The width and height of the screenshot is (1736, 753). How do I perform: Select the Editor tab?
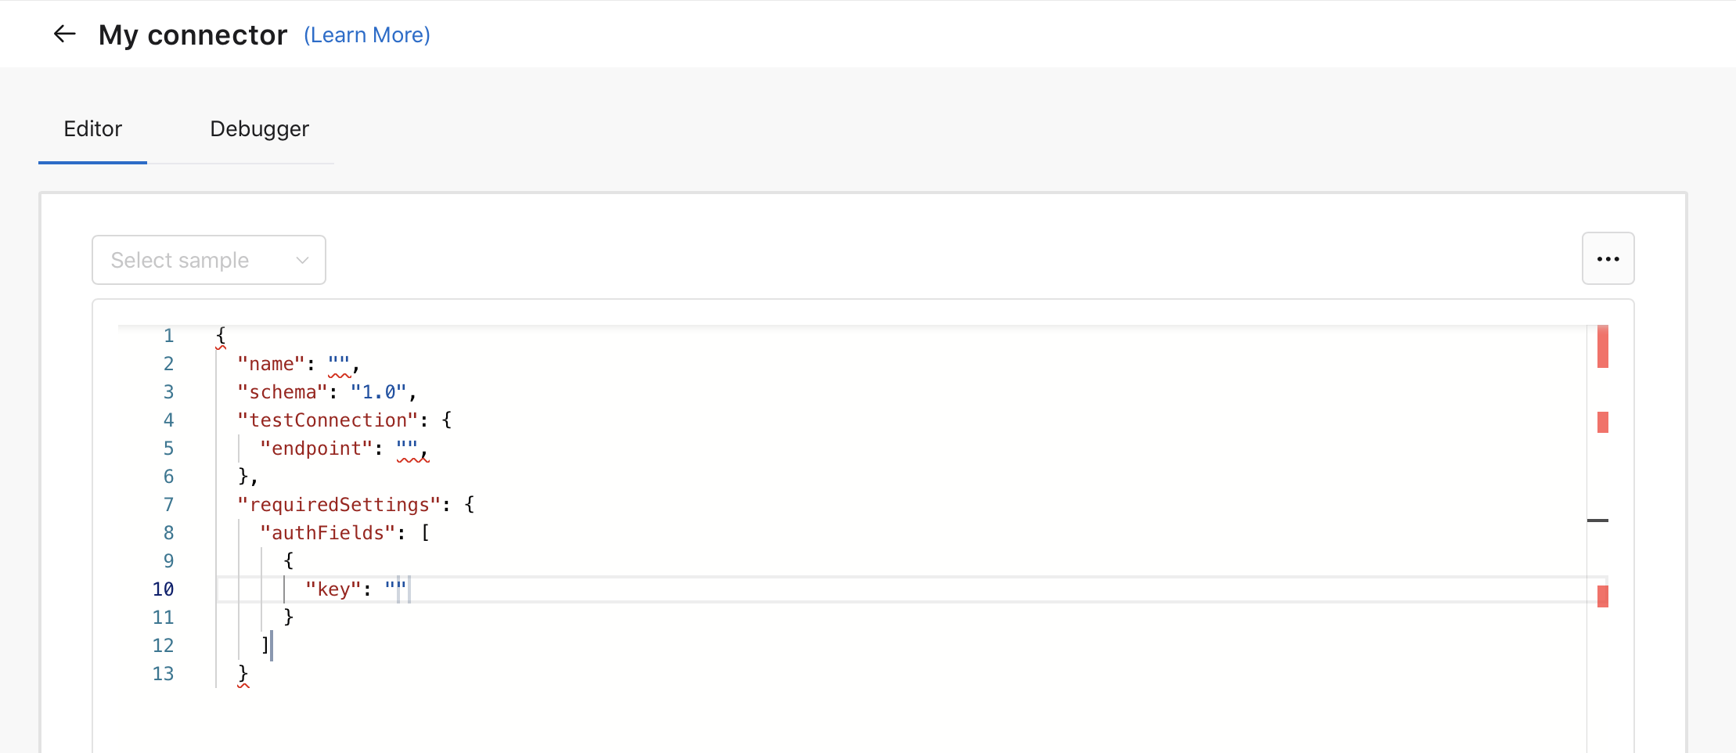pos(92,128)
